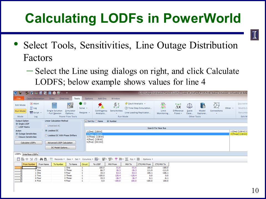The image size is (266, 199).
Task: Click Advanced LODF Calculation button
Action: click(60, 143)
